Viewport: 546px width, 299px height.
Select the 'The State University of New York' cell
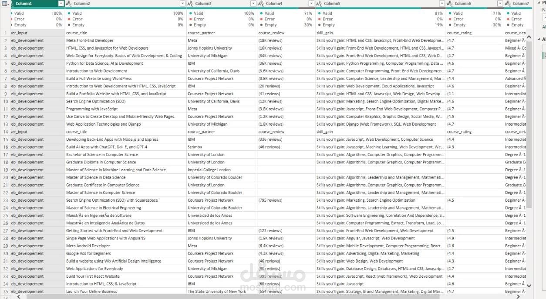pyautogui.click(x=222, y=292)
